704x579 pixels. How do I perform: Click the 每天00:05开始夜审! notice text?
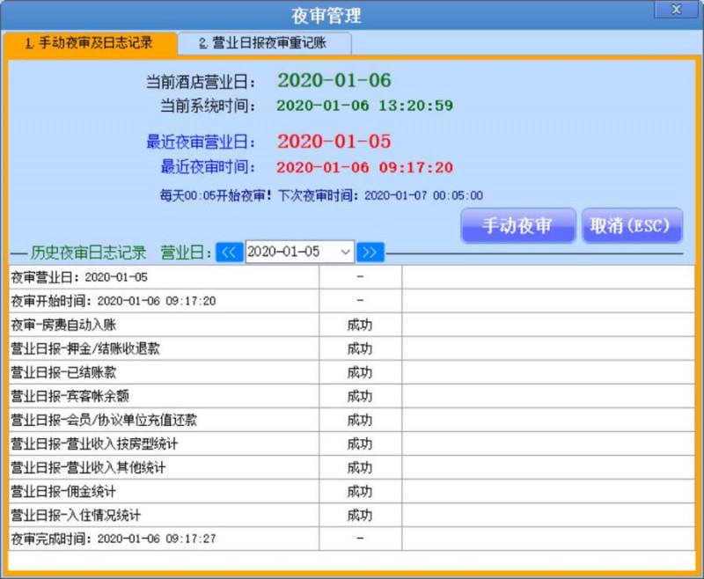click(216, 195)
